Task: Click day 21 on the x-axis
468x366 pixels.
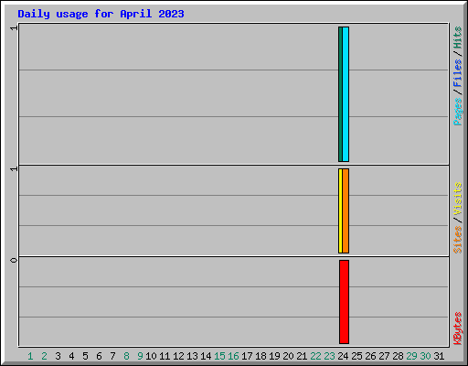Action: (x=302, y=356)
